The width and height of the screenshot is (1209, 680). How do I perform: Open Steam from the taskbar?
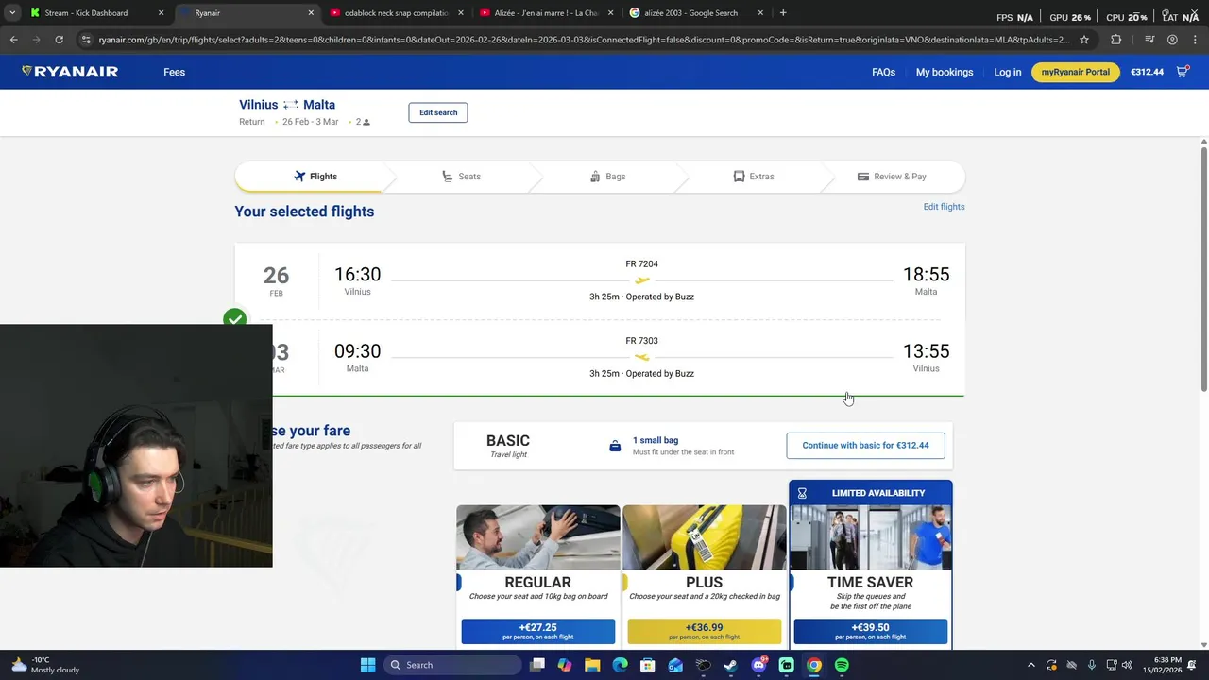pyautogui.click(x=730, y=665)
